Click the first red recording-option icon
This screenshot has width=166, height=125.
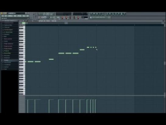[63, 18]
